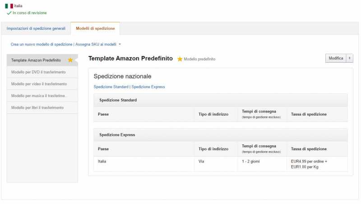Pick Modello per libri il trasferimento

coord(37,108)
